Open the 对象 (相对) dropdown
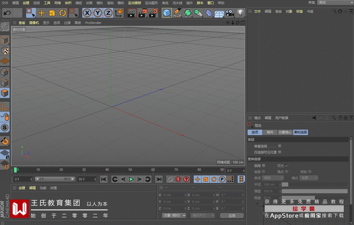 tap(174, 215)
